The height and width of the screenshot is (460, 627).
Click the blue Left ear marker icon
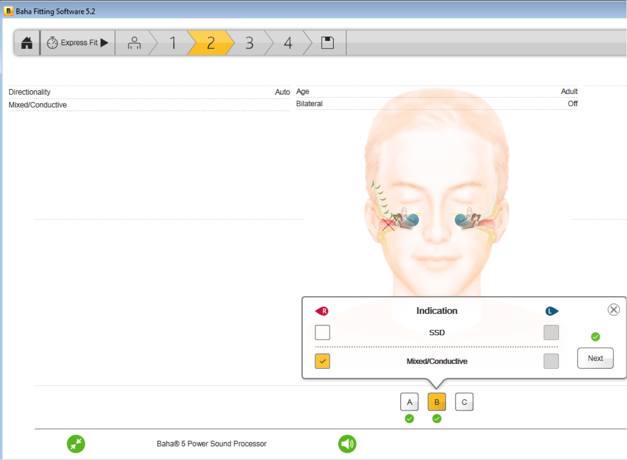[x=552, y=311]
